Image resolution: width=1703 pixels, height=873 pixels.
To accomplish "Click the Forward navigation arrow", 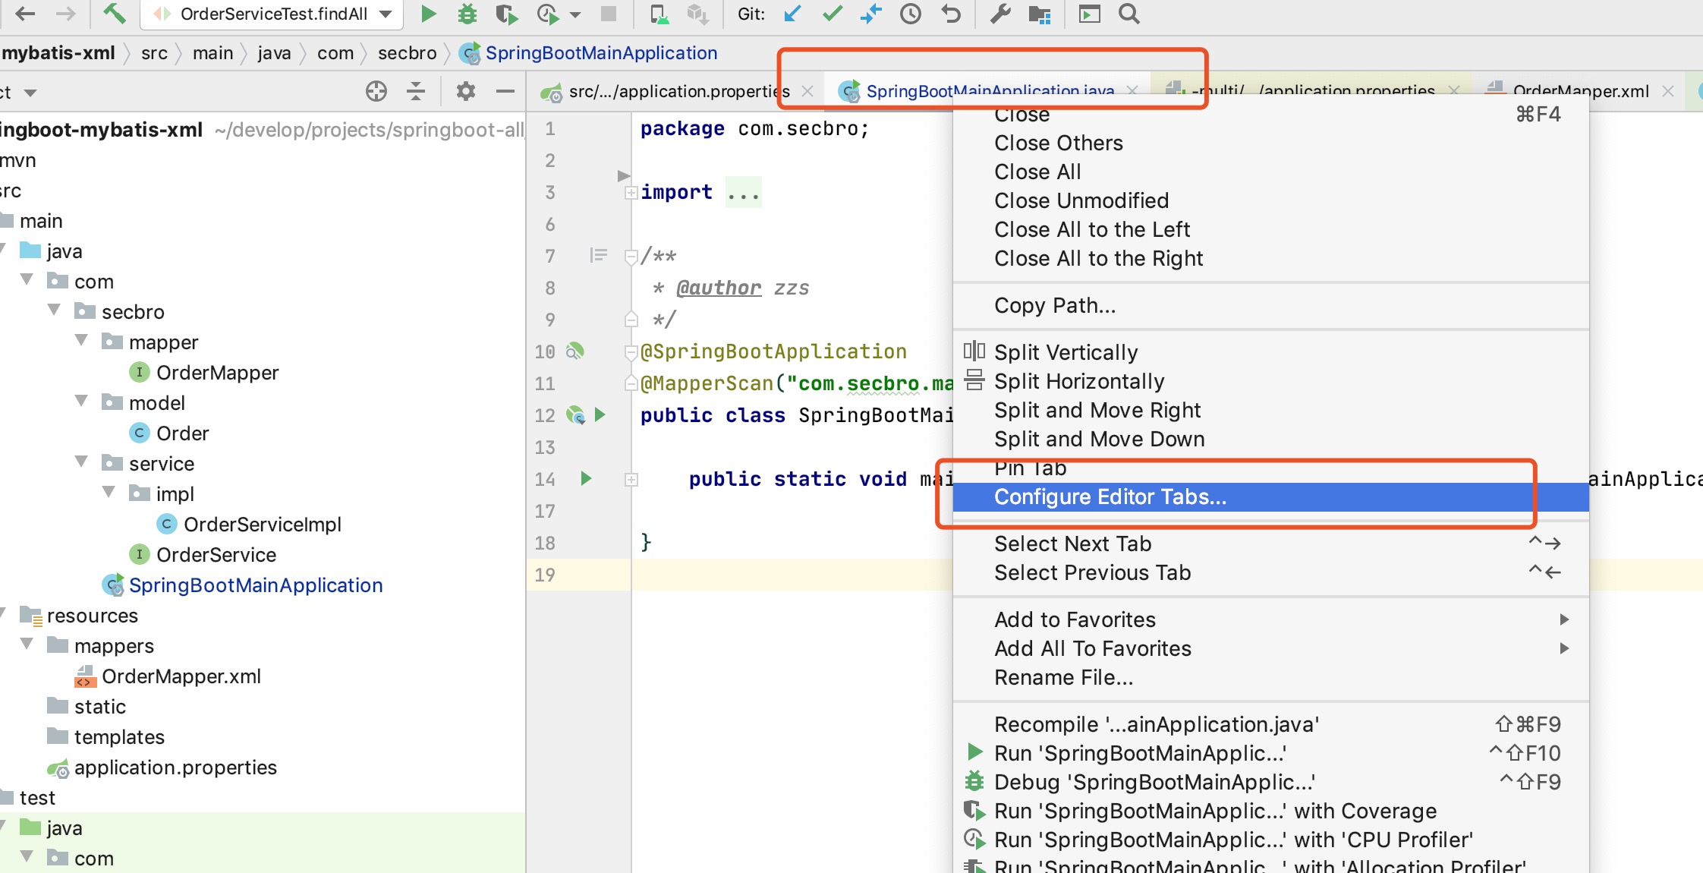I will (x=66, y=14).
